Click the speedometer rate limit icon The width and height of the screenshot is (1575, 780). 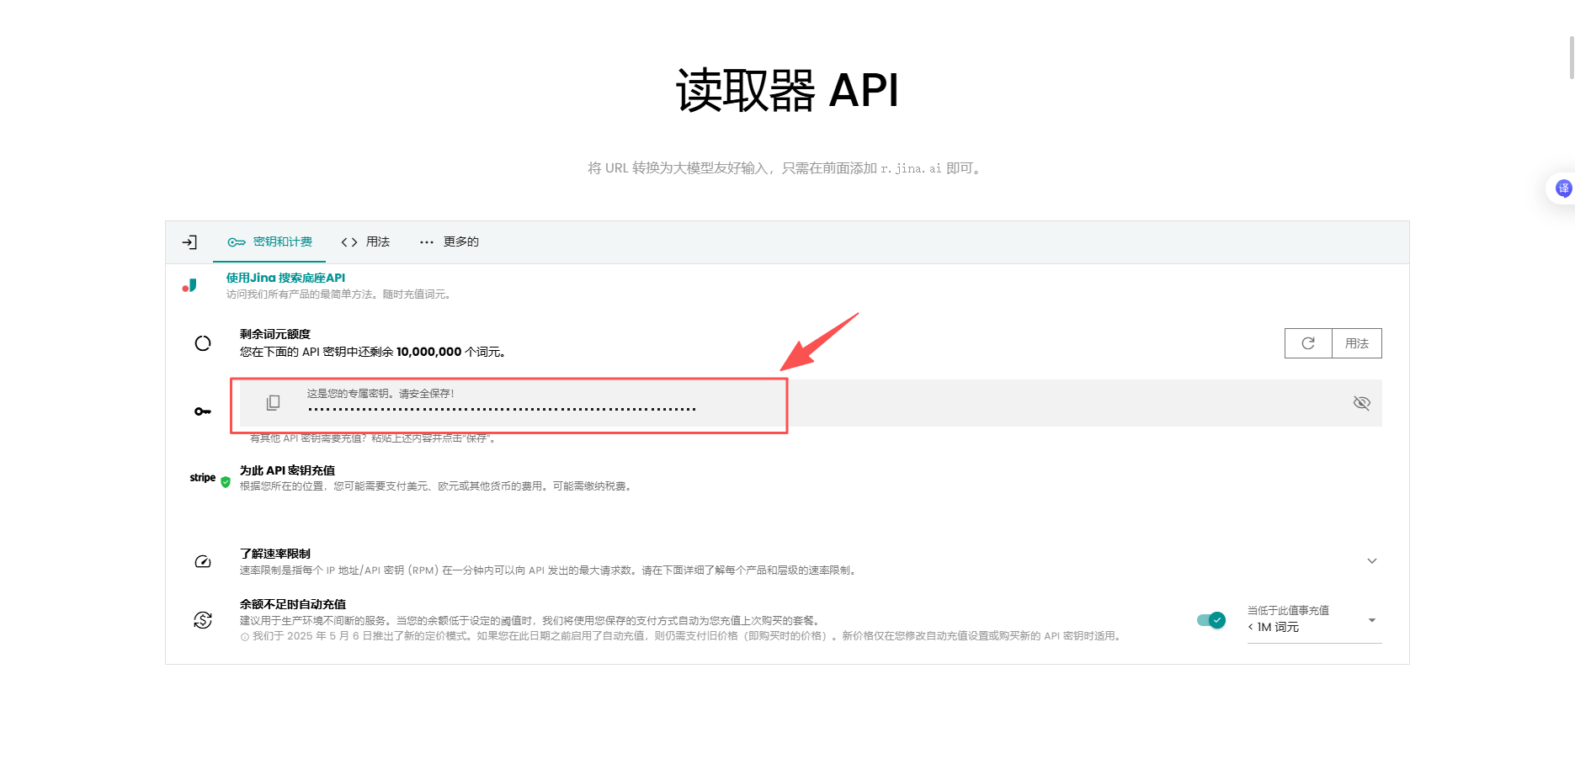pos(203,561)
